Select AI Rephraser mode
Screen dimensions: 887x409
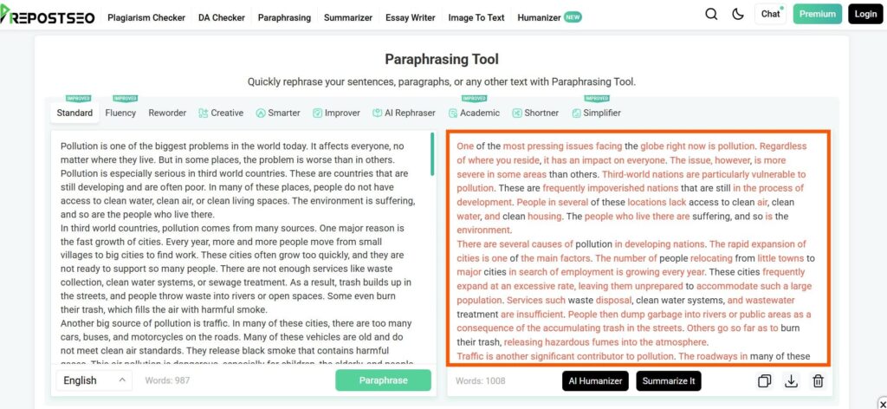point(404,113)
